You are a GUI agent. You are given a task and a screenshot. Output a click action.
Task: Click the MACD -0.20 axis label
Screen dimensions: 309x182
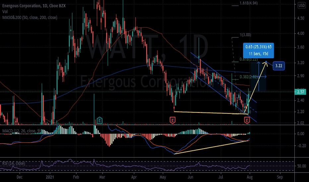tap(301, 146)
